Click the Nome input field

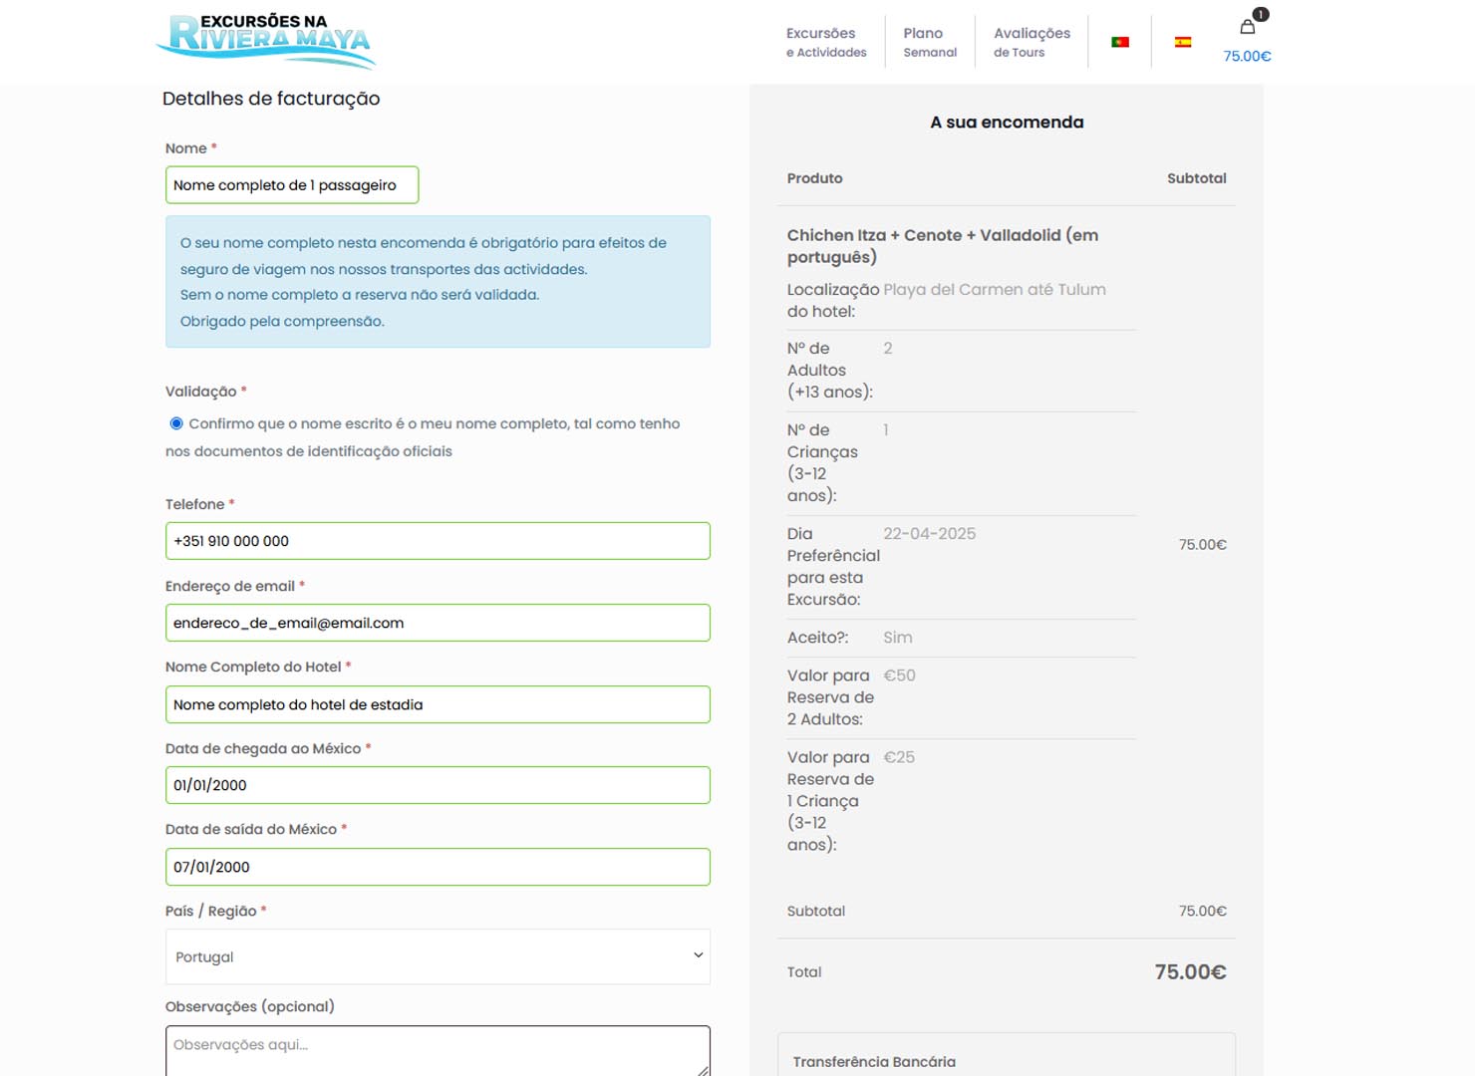tap(292, 185)
